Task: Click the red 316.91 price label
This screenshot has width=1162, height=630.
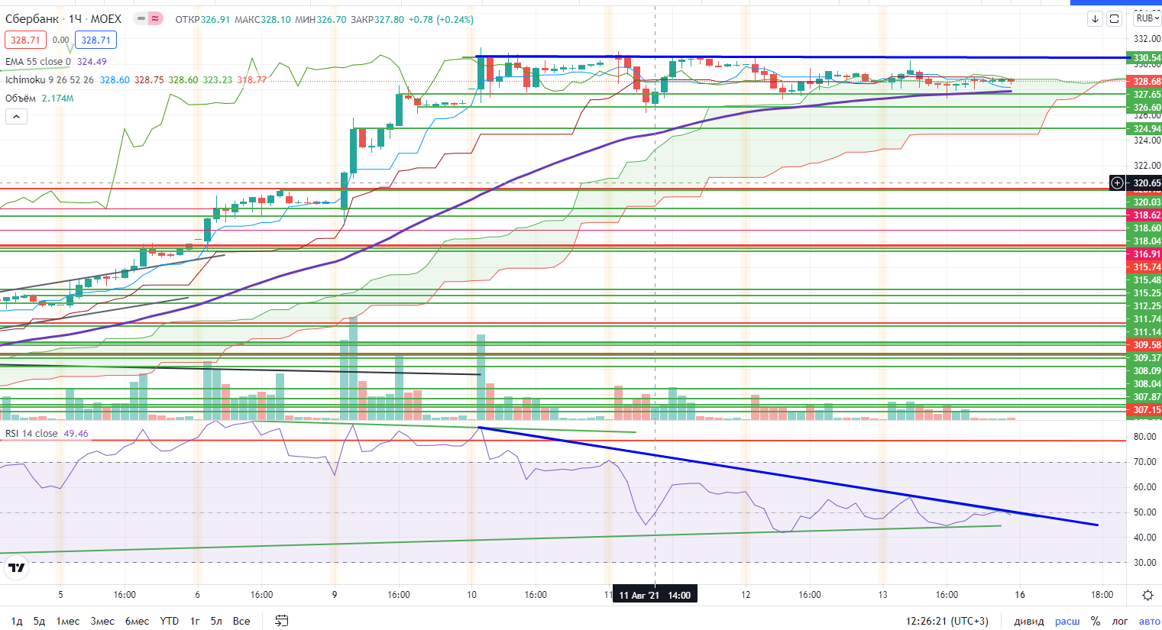Action: (1146, 254)
